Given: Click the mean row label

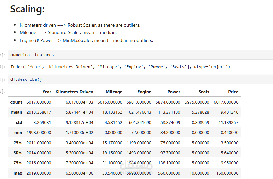Looking at the screenshot, I should pos(16,112).
